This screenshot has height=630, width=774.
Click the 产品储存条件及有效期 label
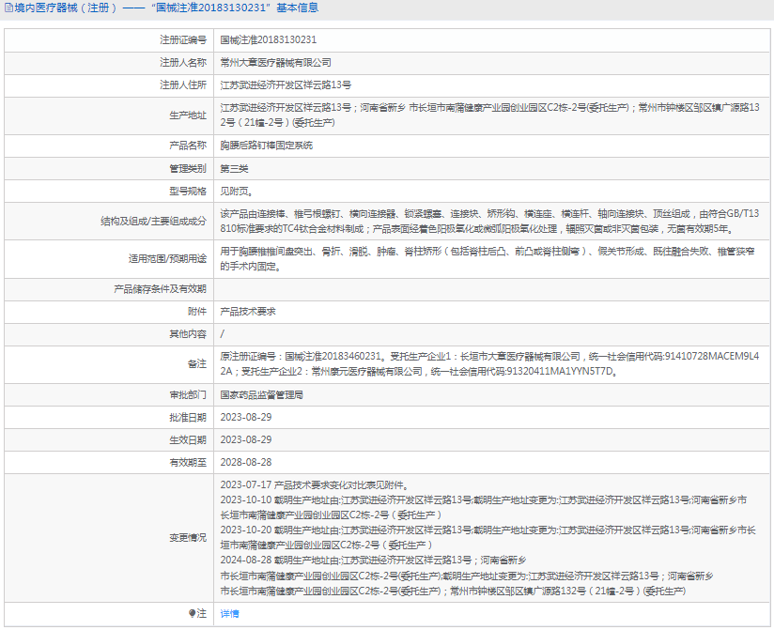tap(161, 288)
